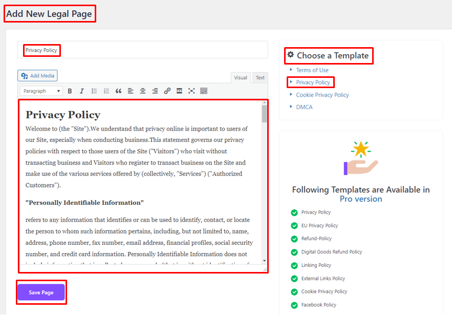The width and height of the screenshot is (452, 315).
Task: Click the green check next to Linking Policy
Action: (294, 265)
